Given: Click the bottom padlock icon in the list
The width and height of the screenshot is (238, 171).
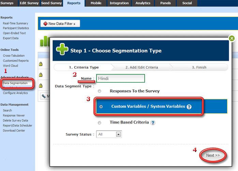Looking at the screenshot, I should pyautogui.click(x=41, y=85).
